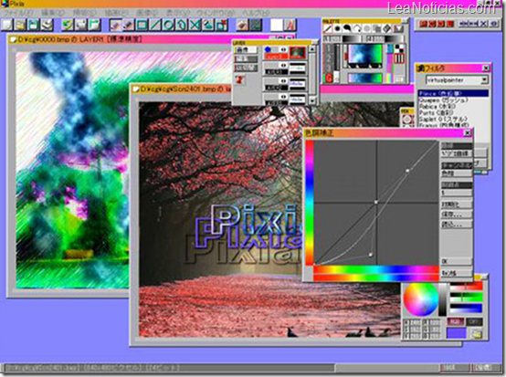
Task: Select the crossed-lines tool icon
Action: [195, 25]
